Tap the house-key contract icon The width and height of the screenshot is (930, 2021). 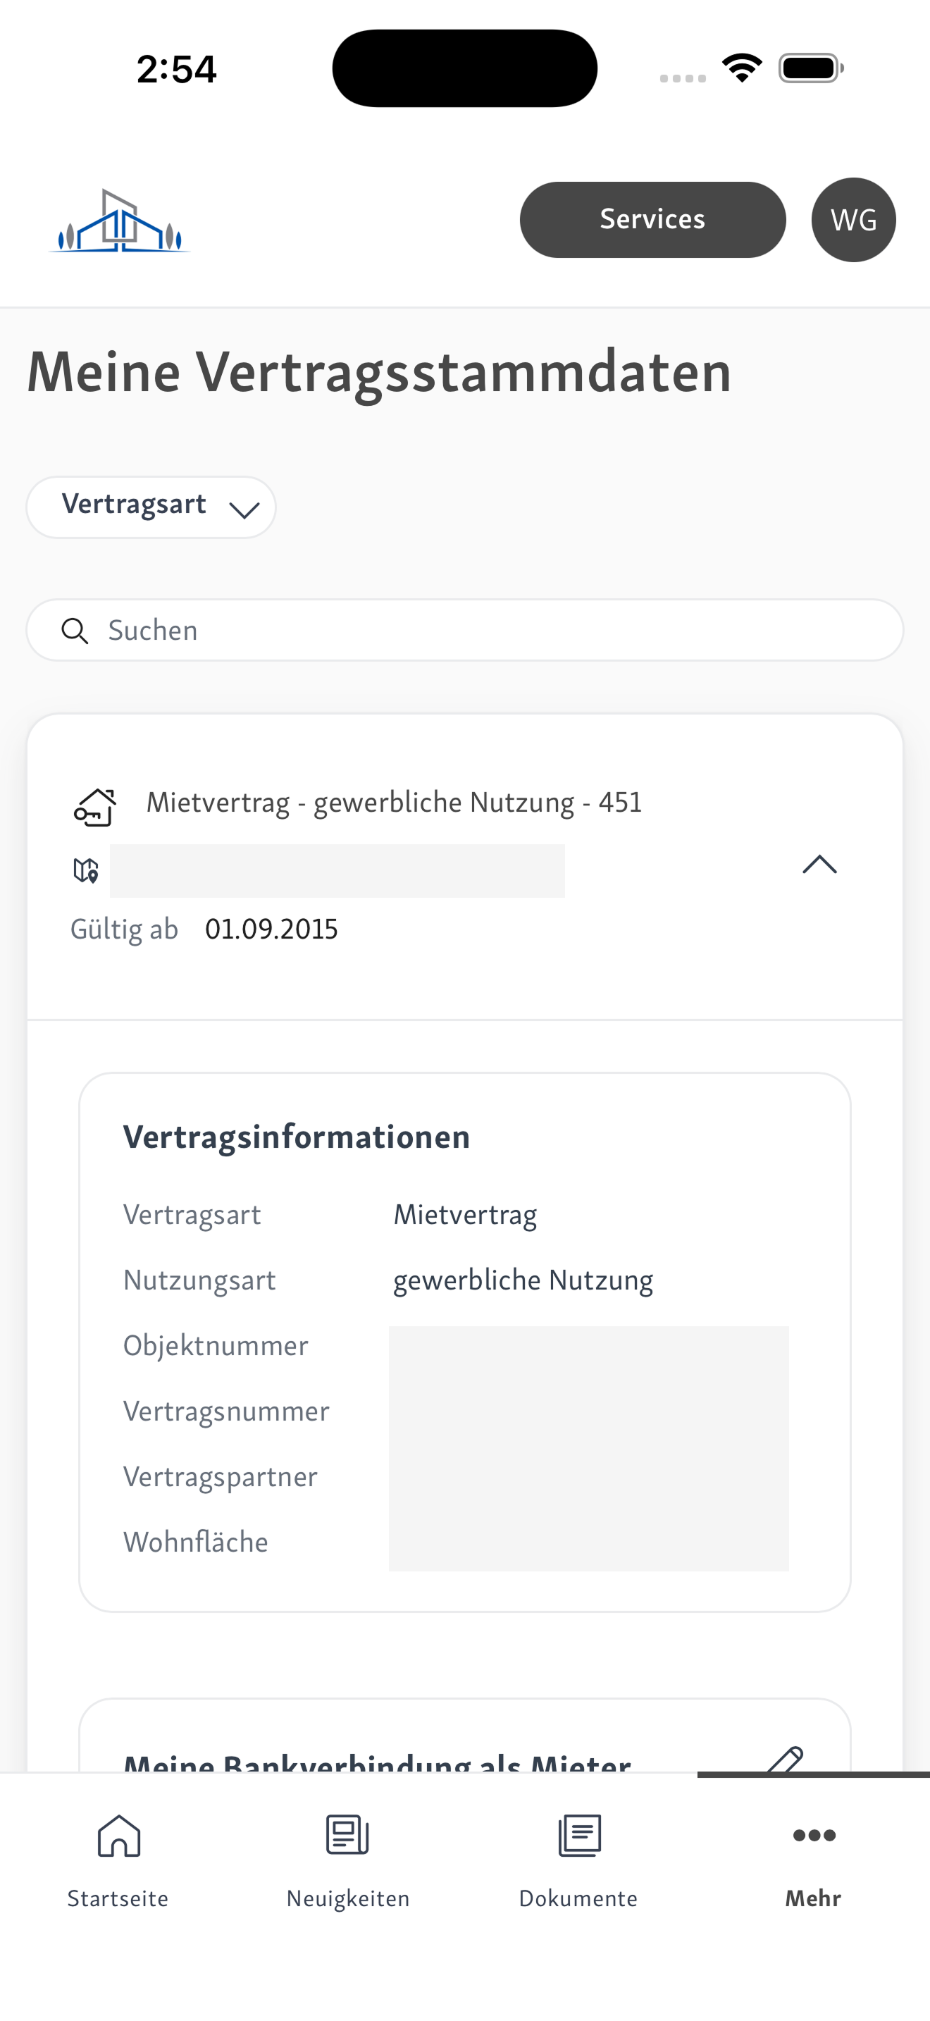[95, 807]
